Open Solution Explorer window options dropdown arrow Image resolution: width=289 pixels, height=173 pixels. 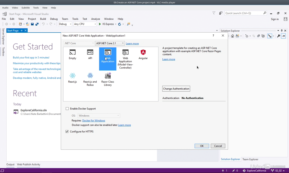pos(278,31)
